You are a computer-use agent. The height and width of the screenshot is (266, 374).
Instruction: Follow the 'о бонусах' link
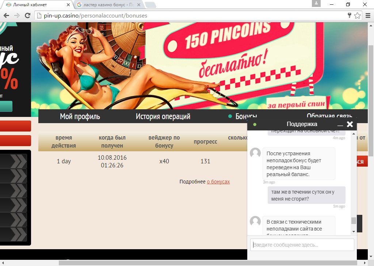(x=218, y=182)
